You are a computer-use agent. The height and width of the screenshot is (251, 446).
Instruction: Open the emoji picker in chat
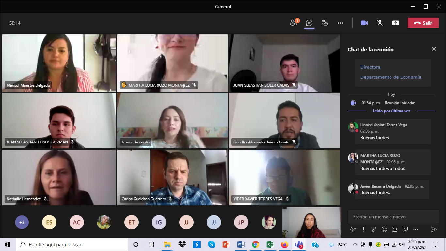click(x=384, y=229)
